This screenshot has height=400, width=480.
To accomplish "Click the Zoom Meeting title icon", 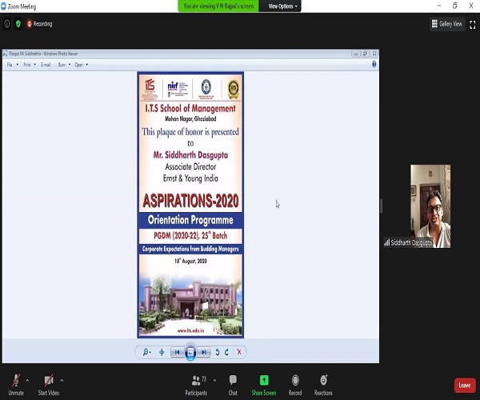I will pyautogui.click(x=3, y=6).
